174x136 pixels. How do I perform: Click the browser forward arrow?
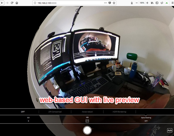click(x=7, y=3)
